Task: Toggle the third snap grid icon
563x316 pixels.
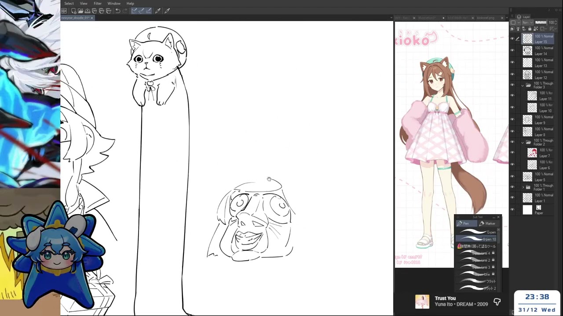Action: click(149, 11)
